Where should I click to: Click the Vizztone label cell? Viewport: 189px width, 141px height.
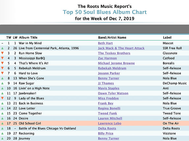coord(169,133)
